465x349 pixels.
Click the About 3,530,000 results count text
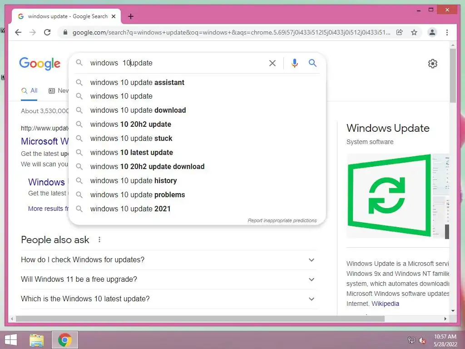45,111
